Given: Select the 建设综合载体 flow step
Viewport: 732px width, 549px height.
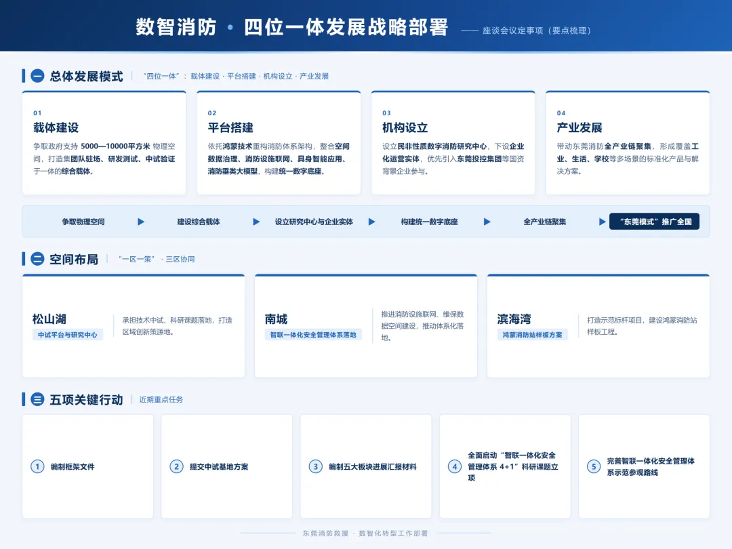Looking at the screenshot, I should (x=199, y=222).
